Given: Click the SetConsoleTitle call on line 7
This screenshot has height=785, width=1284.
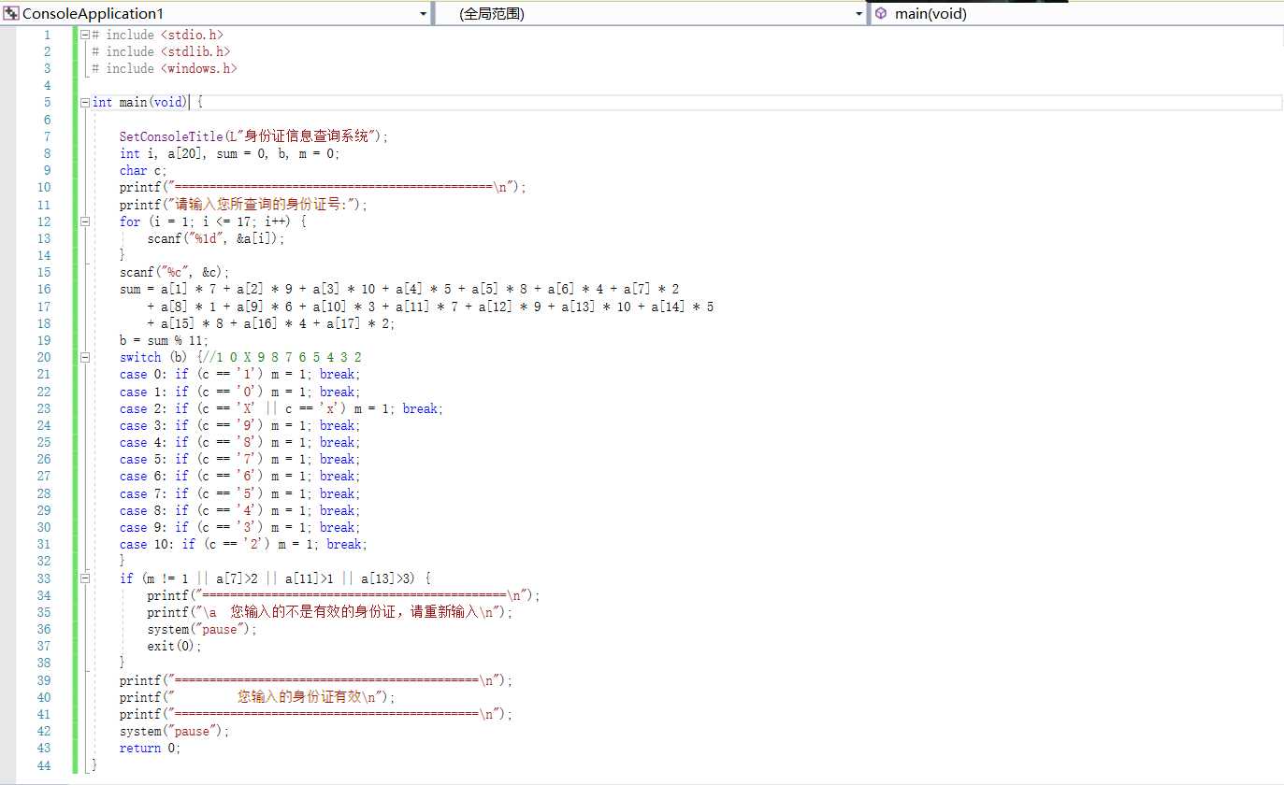Looking at the screenshot, I should (x=253, y=136).
